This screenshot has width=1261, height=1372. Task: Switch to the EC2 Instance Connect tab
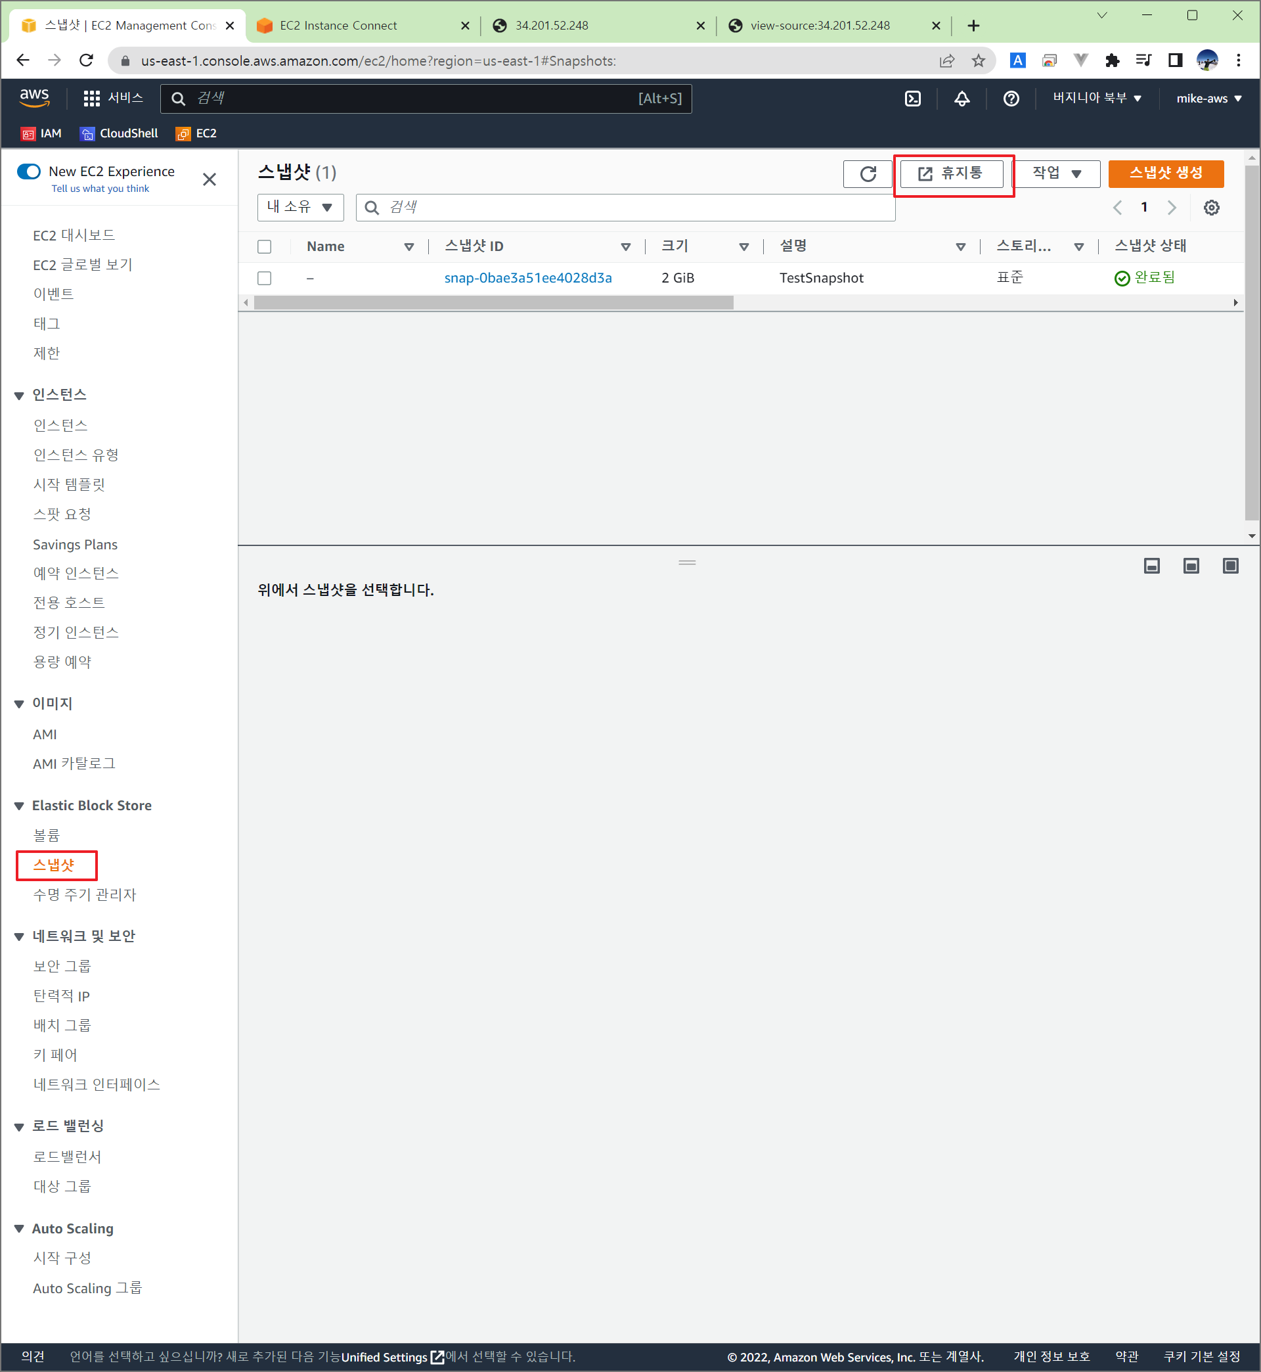pyautogui.click(x=338, y=25)
